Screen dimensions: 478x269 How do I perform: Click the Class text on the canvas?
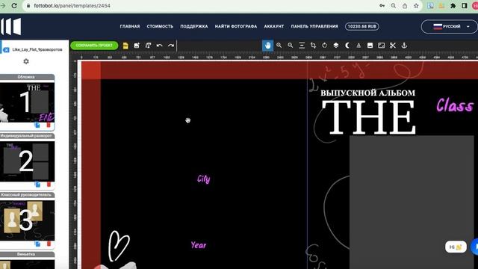point(455,105)
